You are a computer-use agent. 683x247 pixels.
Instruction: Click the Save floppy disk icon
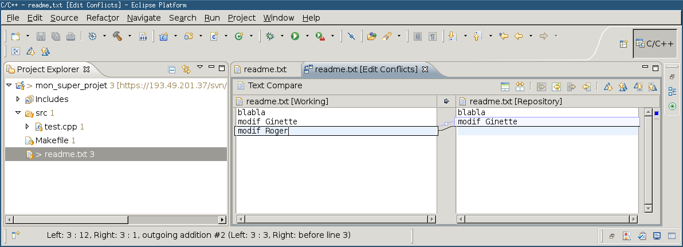coord(41,36)
